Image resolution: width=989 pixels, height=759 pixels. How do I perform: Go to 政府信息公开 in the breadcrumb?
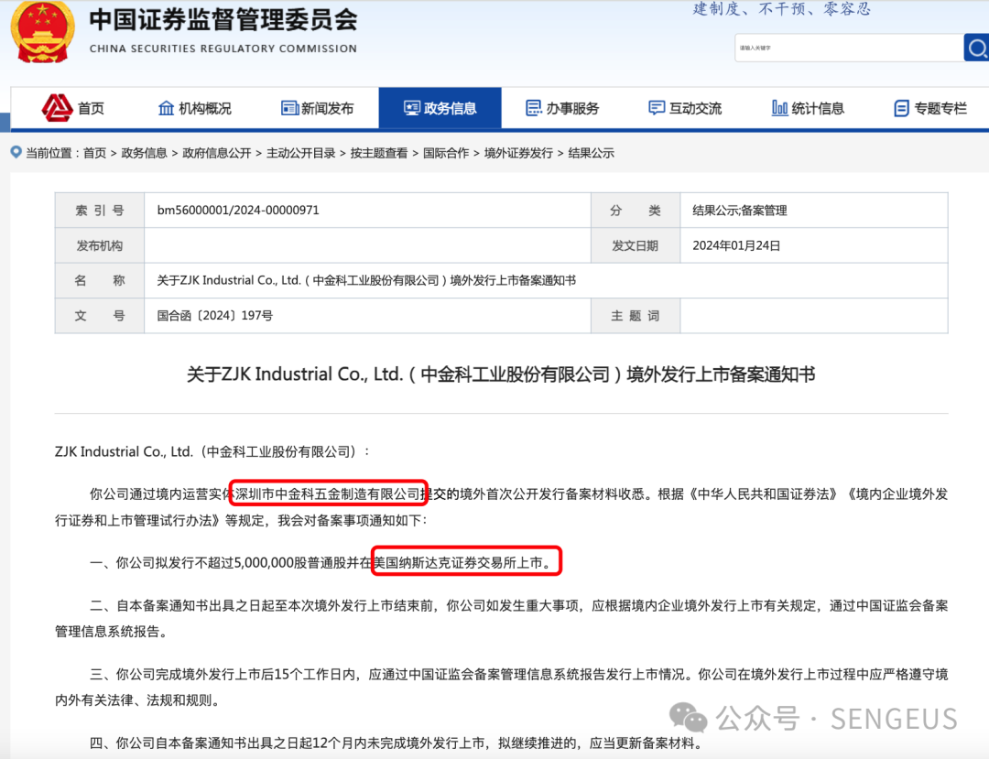(216, 153)
